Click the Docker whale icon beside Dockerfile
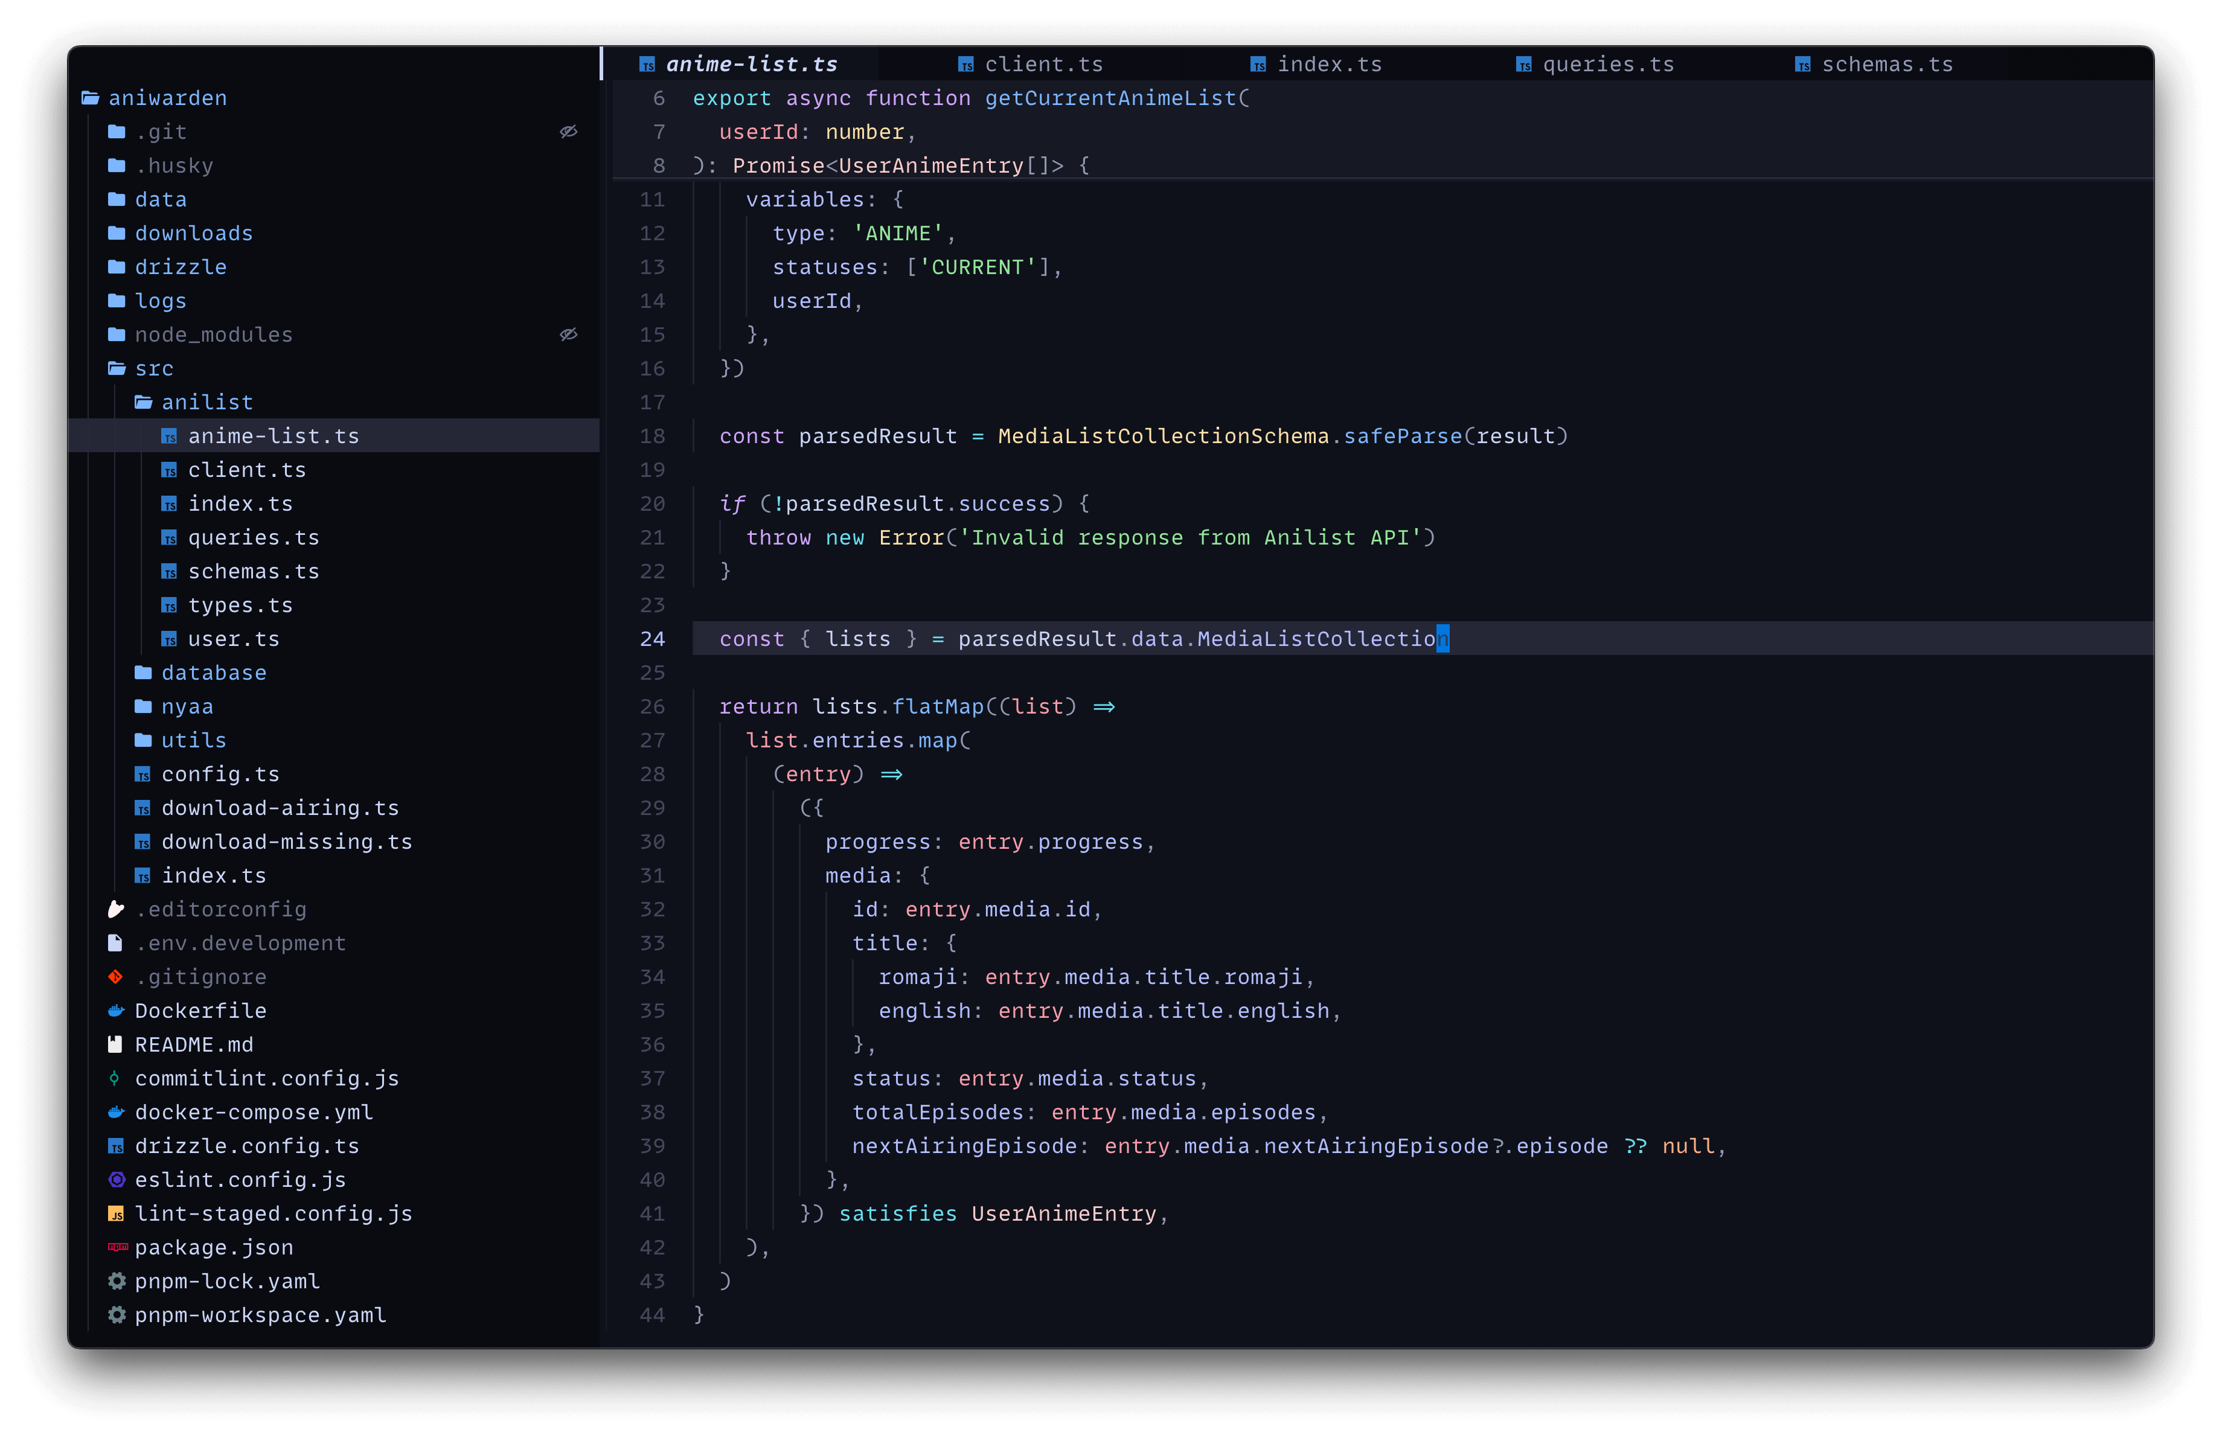This screenshot has height=1438, width=2222. [x=116, y=1011]
